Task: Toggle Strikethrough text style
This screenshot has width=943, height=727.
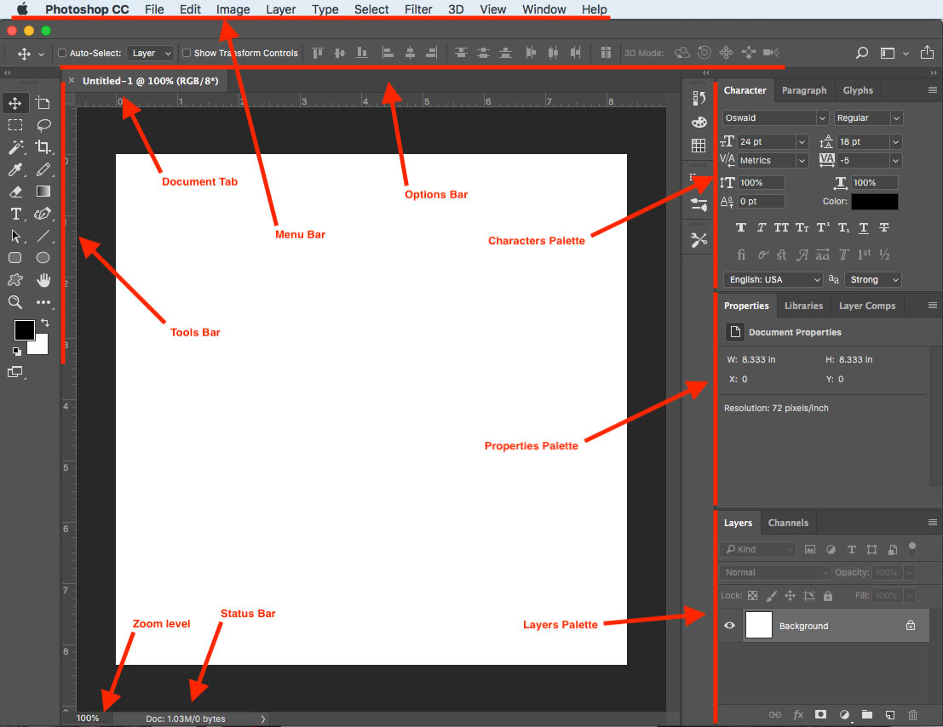Action: click(884, 227)
